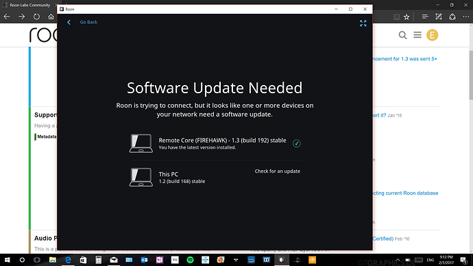The width and height of the screenshot is (473, 266).
Task: Minimize the Roon window
Action: click(336, 9)
